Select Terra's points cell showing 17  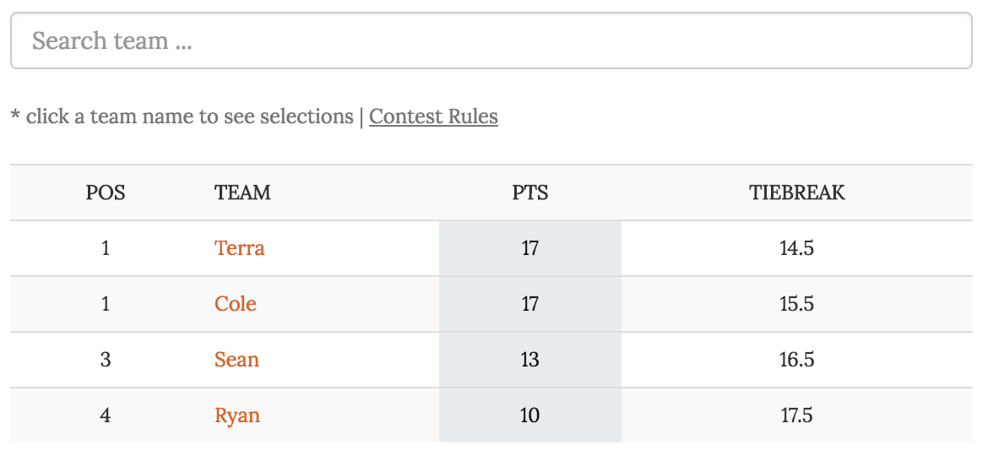pos(530,248)
